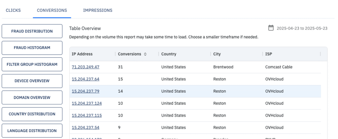This screenshot has height=139, width=338.
Task: Go to Domain Overview
Action: (32, 97)
